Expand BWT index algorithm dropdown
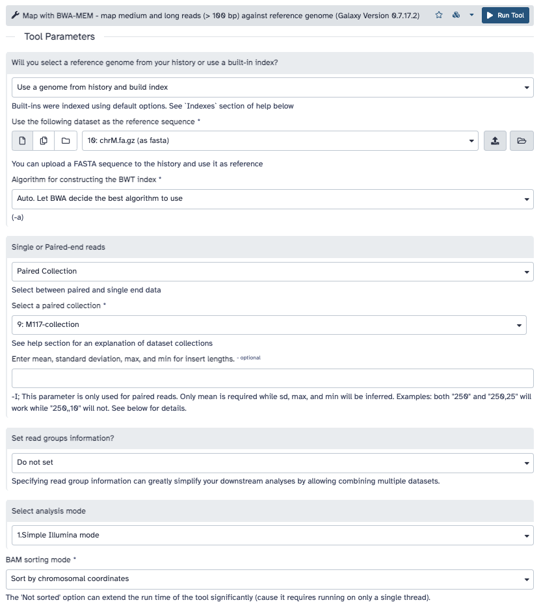This screenshot has height=611, width=541. [272, 199]
